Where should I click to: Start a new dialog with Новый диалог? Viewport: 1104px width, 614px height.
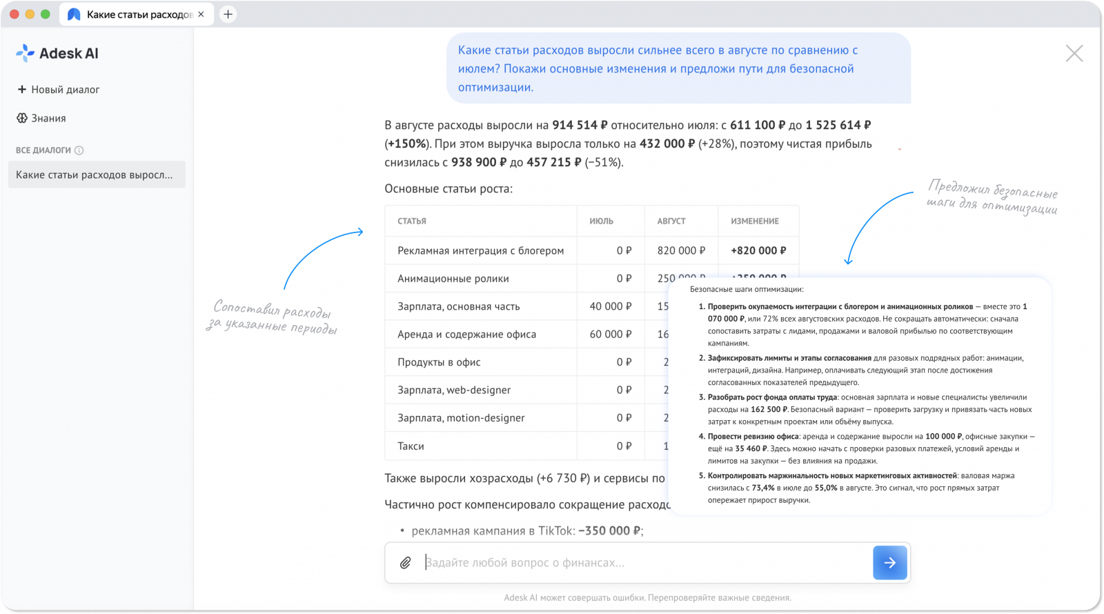(59, 90)
